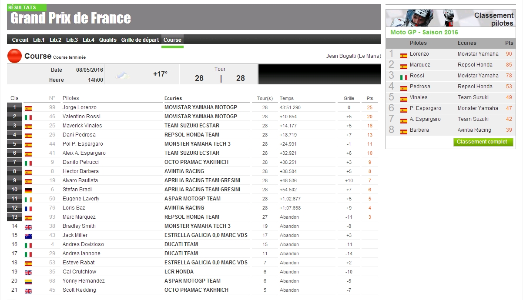Click the Pts header in standings panel
This screenshot has height=300, width=523.
click(509, 43)
